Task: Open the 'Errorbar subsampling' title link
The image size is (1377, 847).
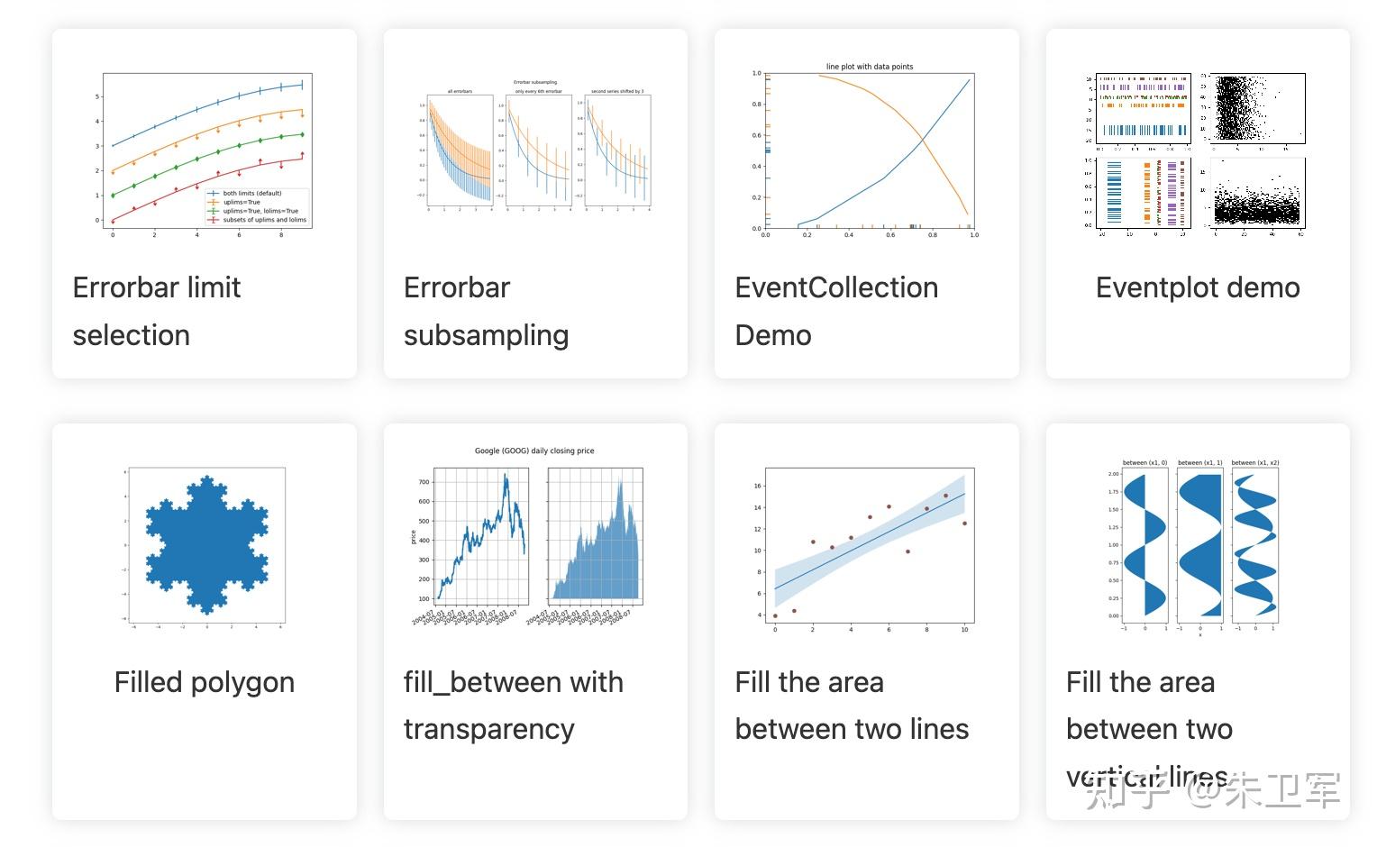Action: [x=486, y=311]
